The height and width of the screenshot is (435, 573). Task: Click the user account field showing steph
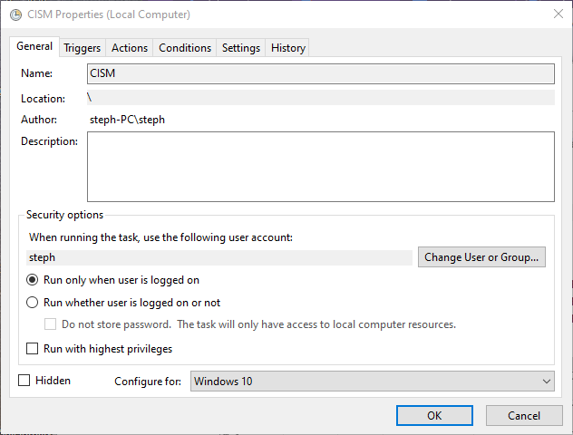click(219, 257)
